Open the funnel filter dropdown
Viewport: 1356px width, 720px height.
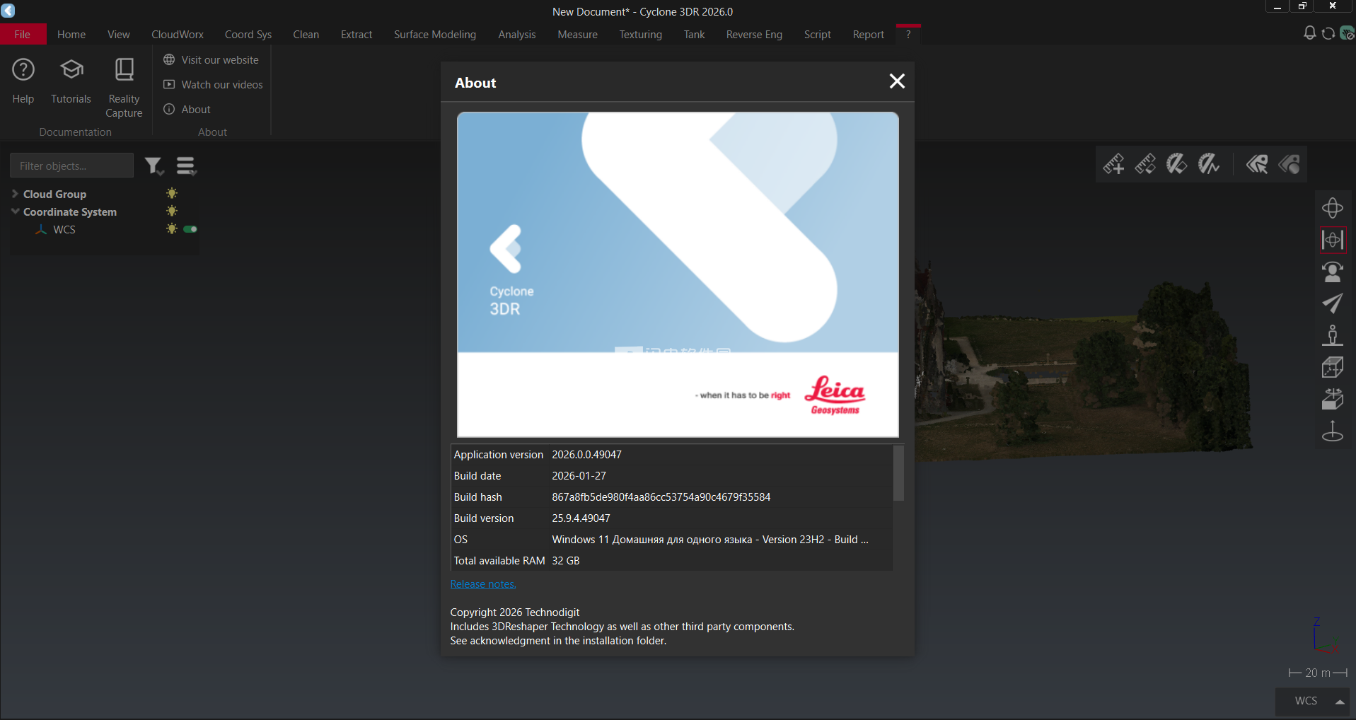(x=154, y=166)
